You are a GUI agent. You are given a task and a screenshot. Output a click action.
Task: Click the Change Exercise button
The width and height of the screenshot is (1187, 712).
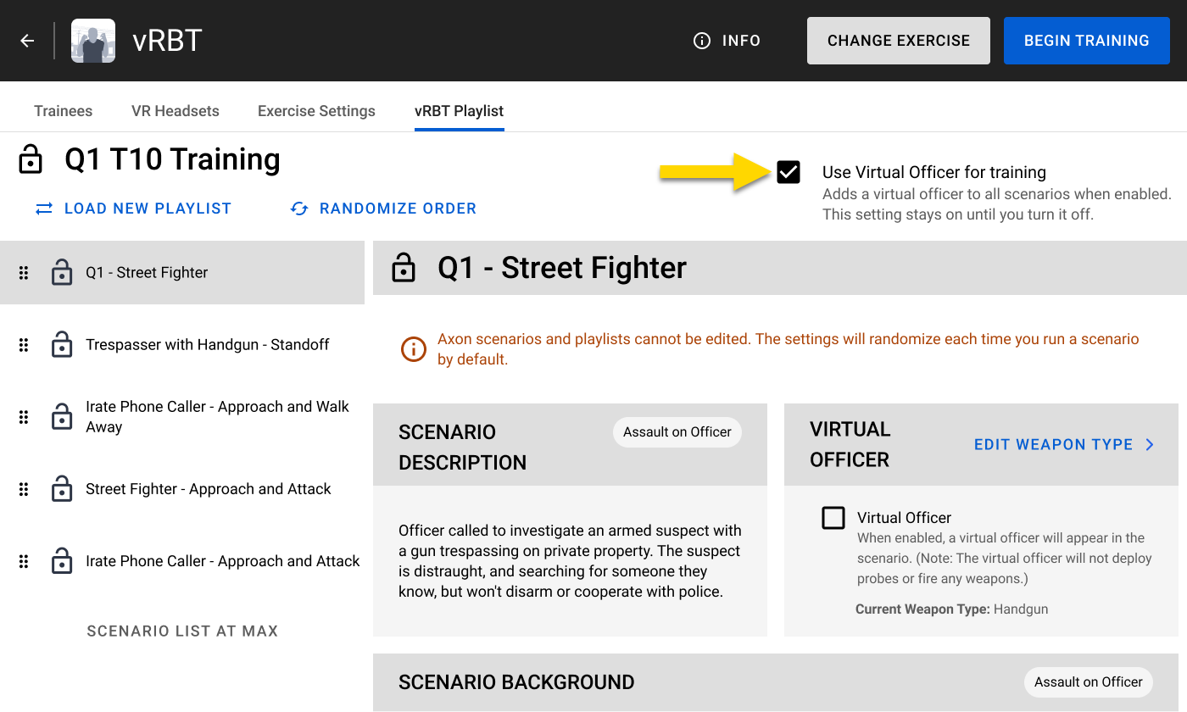click(x=898, y=41)
